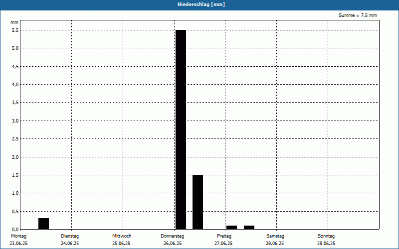The image size is (399, 249).
Task: Click the '1,5' y-axis value
Action: click(15, 175)
